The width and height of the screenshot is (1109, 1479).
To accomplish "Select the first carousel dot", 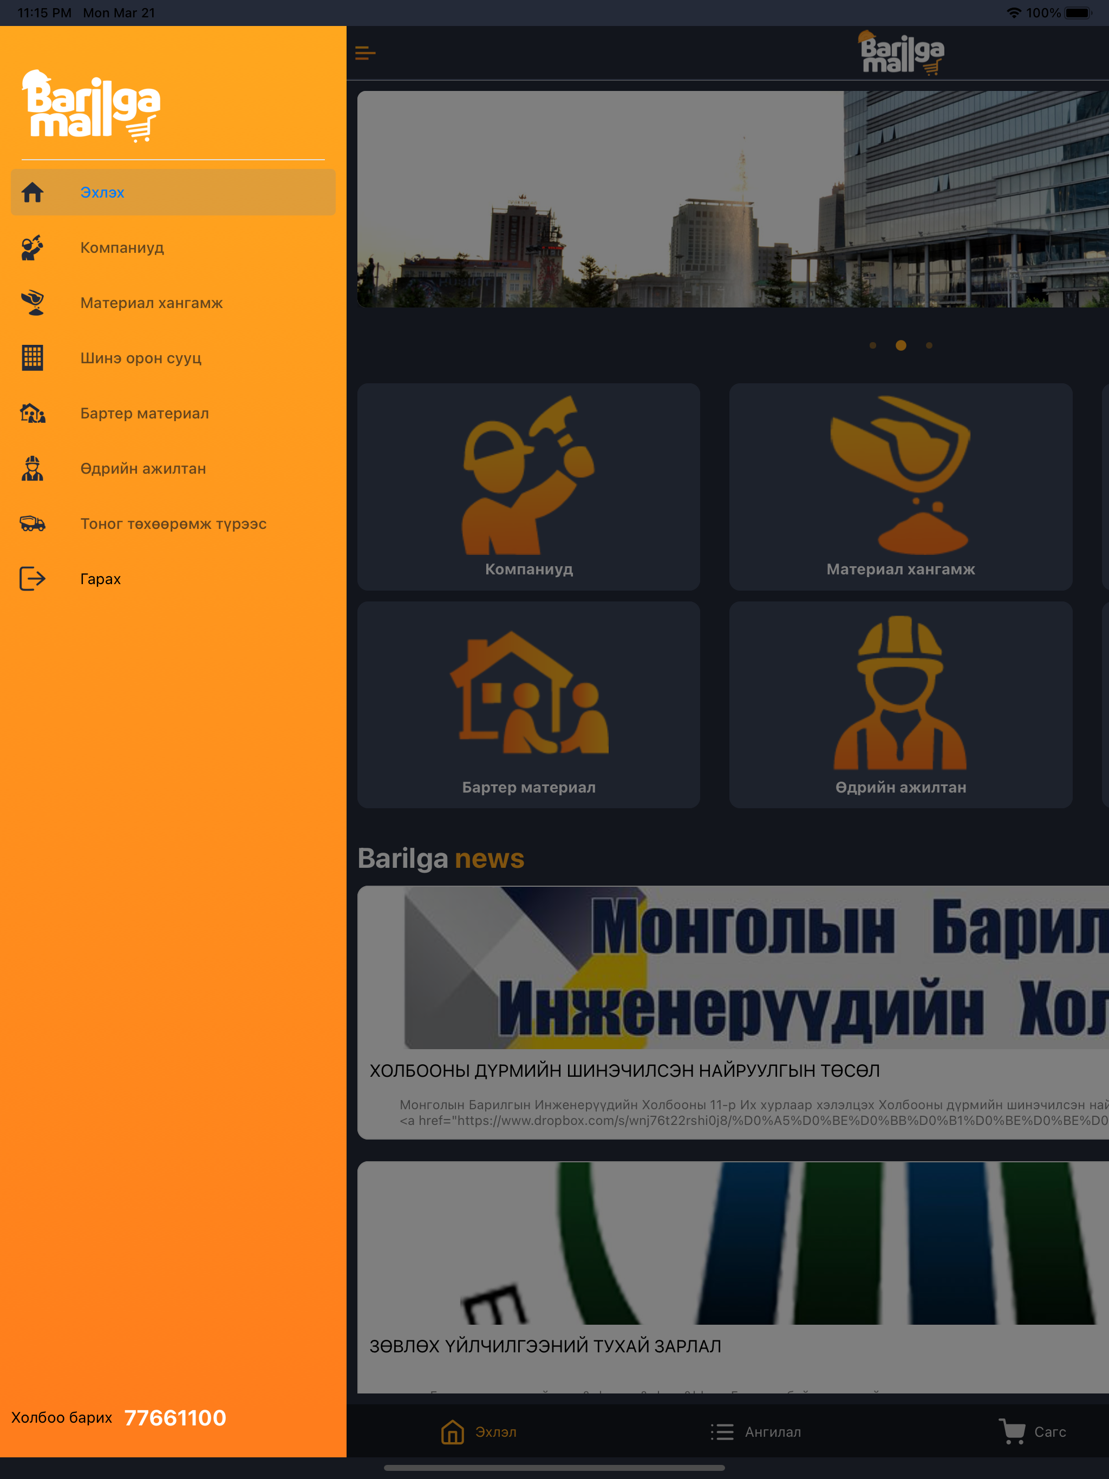I will click(x=872, y=346).
